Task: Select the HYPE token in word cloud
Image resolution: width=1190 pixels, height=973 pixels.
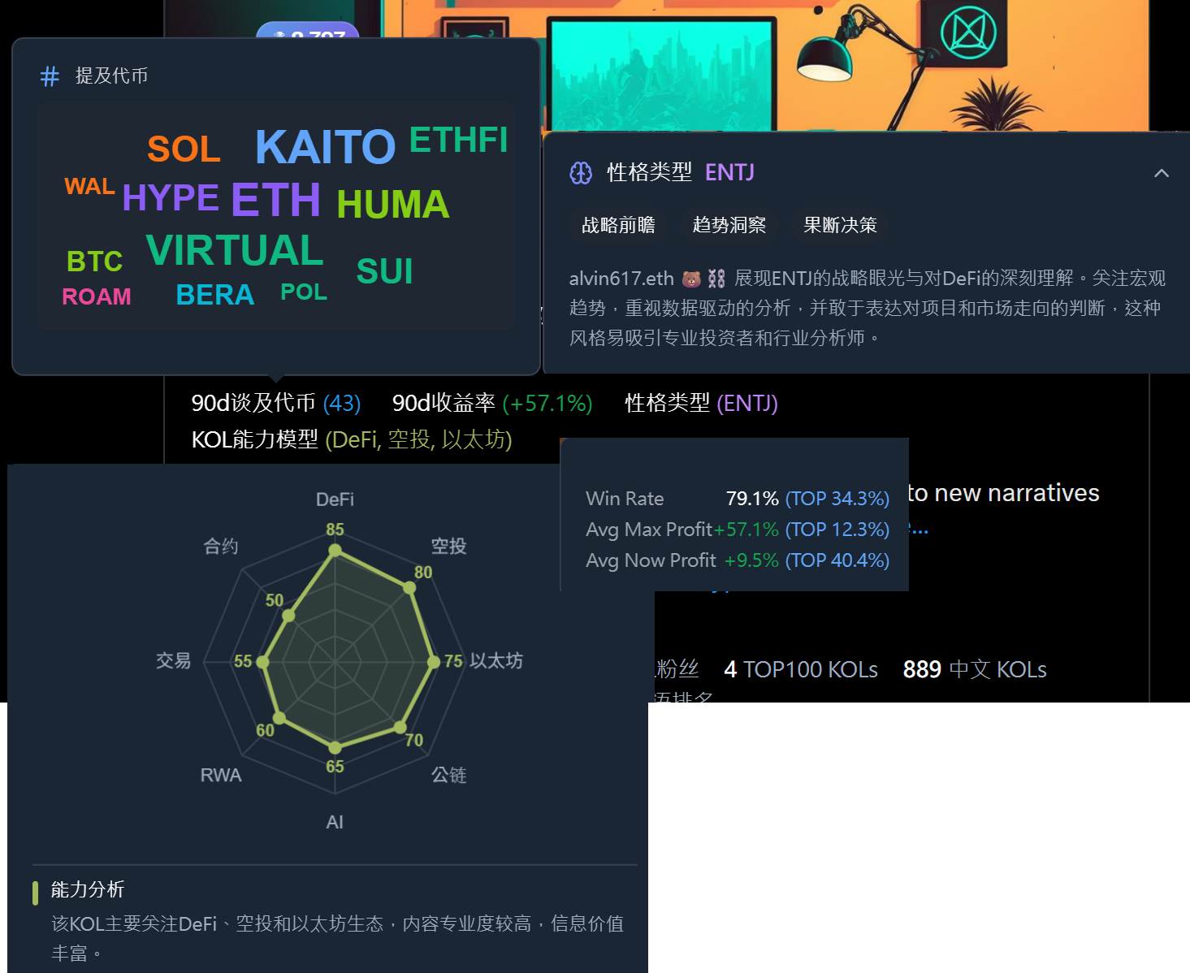Action: click(x=171, y=197)
